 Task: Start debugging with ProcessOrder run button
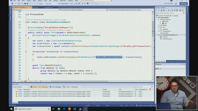click(x=64, y=4)
